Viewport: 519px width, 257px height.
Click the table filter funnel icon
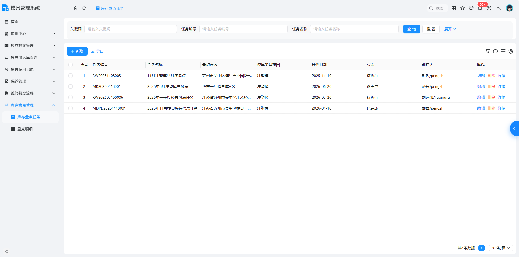[x=488, y=51]
